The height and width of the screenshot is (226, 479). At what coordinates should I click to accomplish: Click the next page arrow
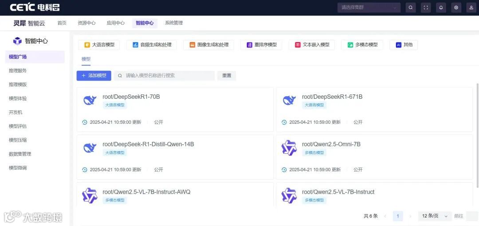411,216
